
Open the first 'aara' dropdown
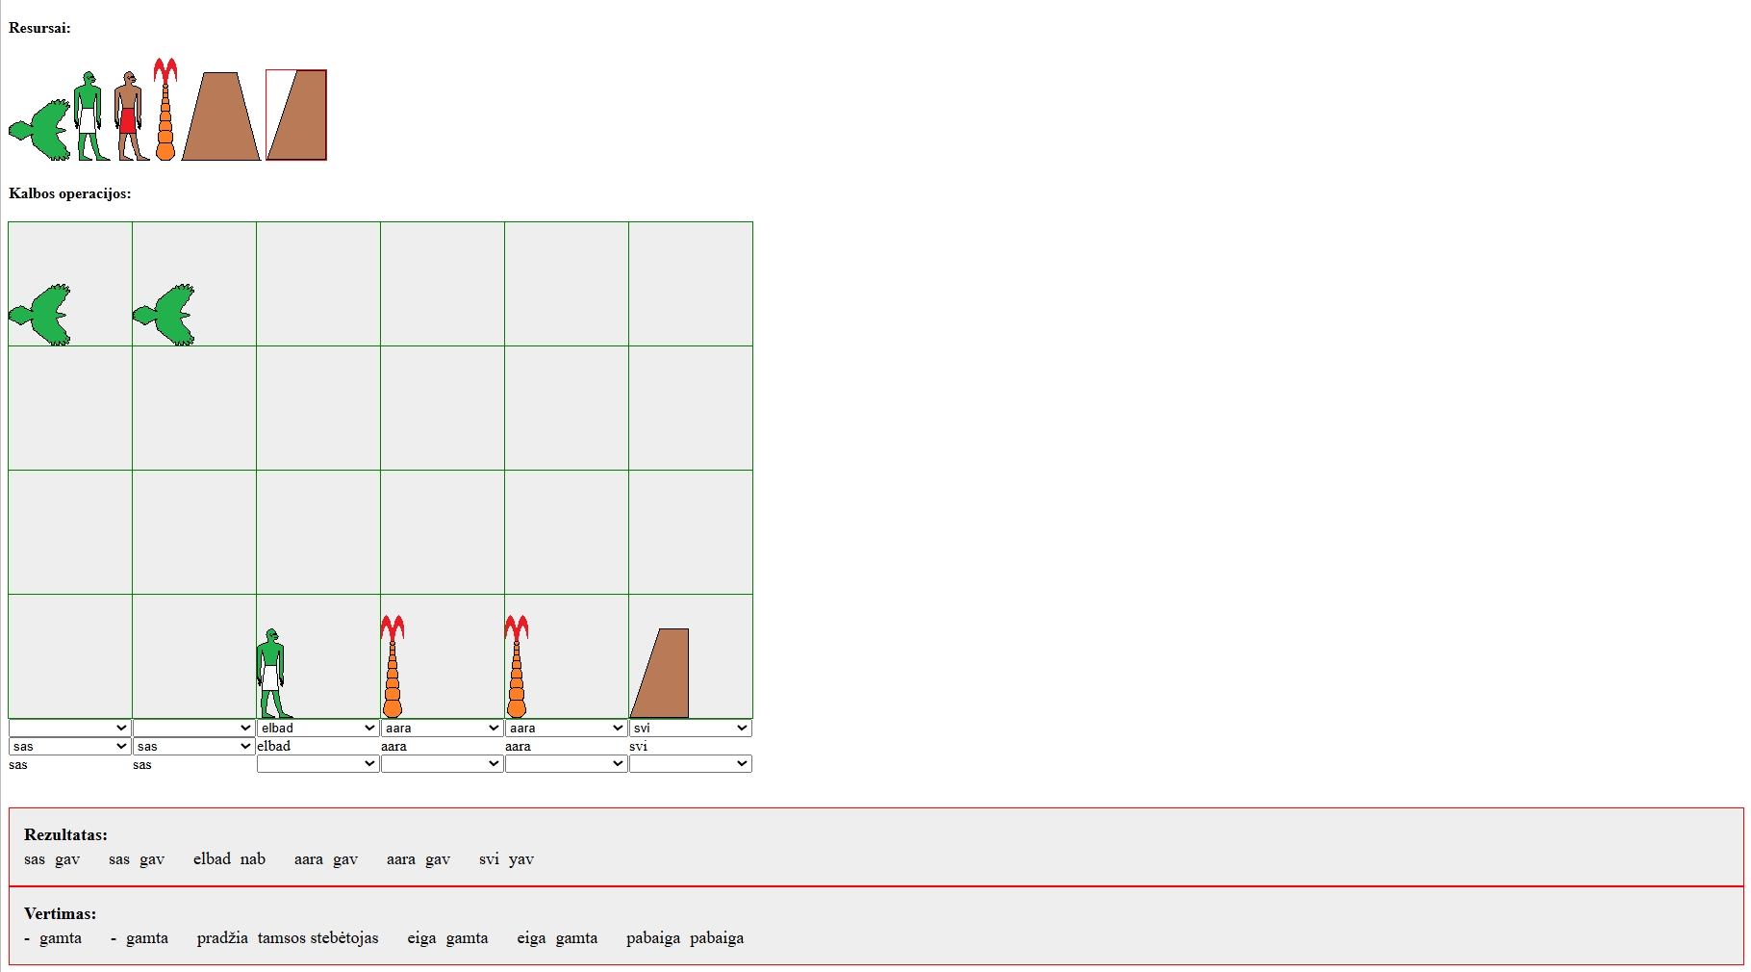pos(442,728)
